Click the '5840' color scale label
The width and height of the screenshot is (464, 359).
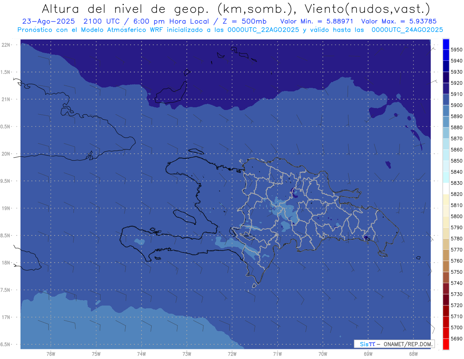[456, 172]
